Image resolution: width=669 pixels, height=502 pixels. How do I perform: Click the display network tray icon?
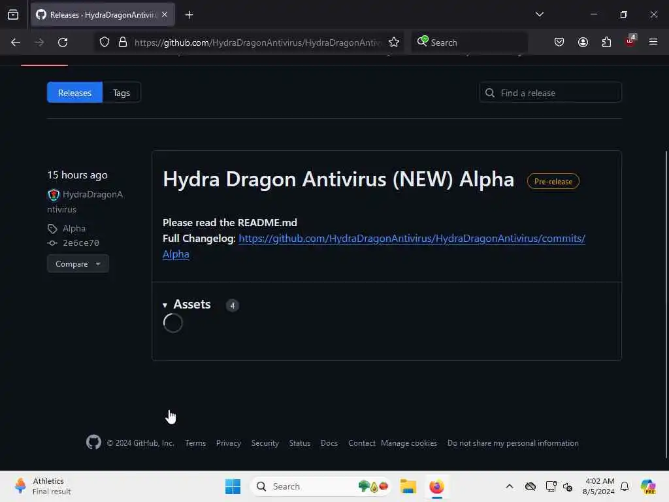(551, 486)
